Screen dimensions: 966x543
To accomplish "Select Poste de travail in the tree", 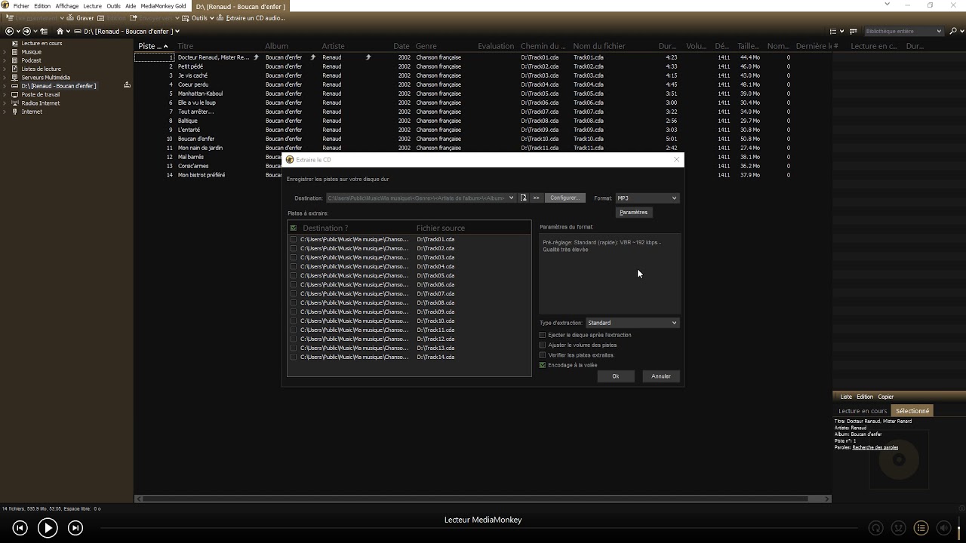I will coord(40,94).
